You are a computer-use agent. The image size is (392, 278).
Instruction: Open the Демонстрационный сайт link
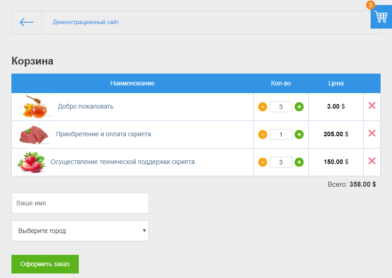86,22
